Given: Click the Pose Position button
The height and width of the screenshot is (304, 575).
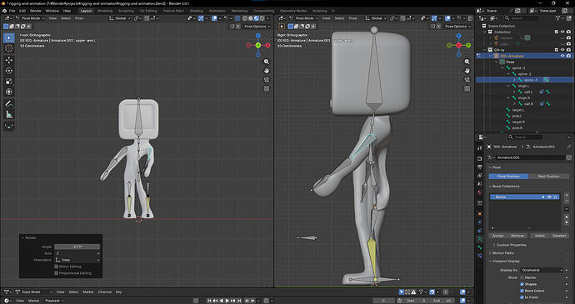Looking at the screenshot, I should 508,177.
